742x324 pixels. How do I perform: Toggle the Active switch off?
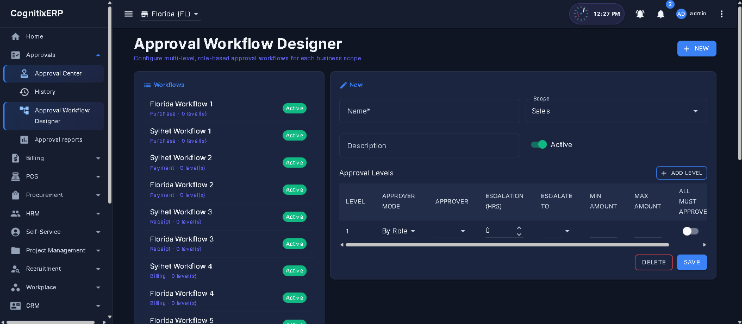tap(539, 144)
